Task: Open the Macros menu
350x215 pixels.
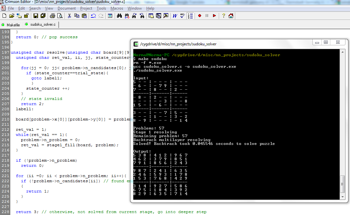Action: pyautogui.click(x=117, y=8)
